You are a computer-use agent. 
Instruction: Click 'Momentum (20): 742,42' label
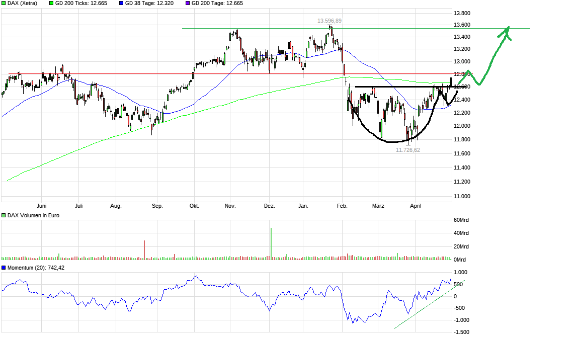pos(36,268)
